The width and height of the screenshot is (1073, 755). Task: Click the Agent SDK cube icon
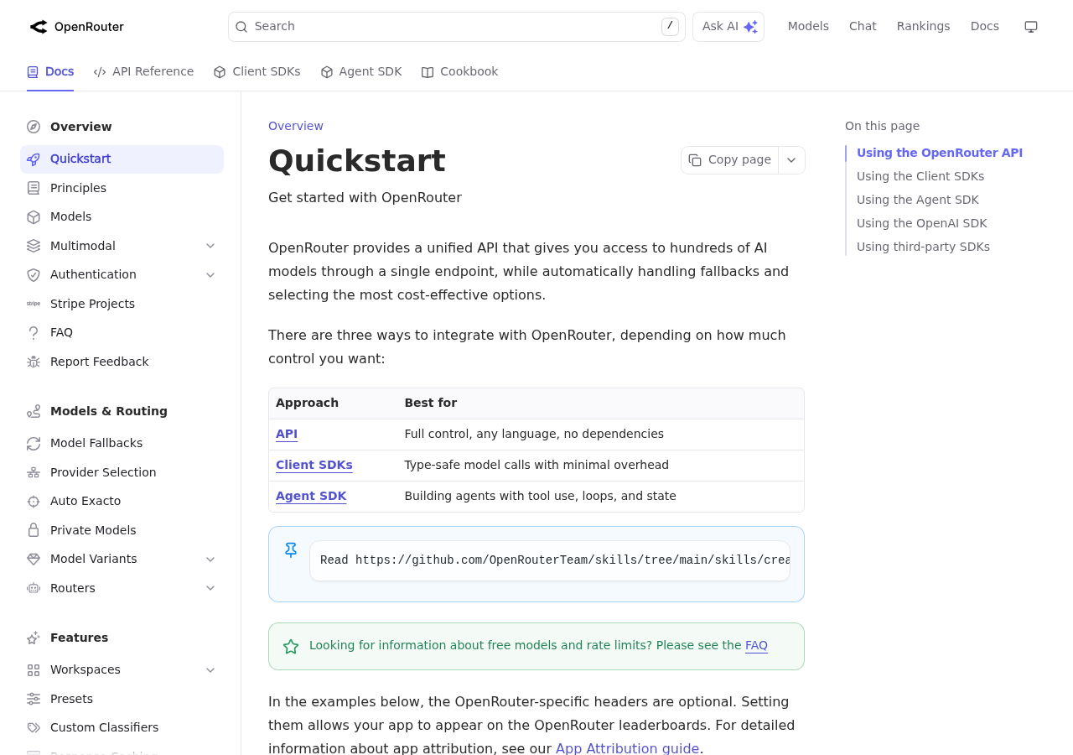coord(327,72)
